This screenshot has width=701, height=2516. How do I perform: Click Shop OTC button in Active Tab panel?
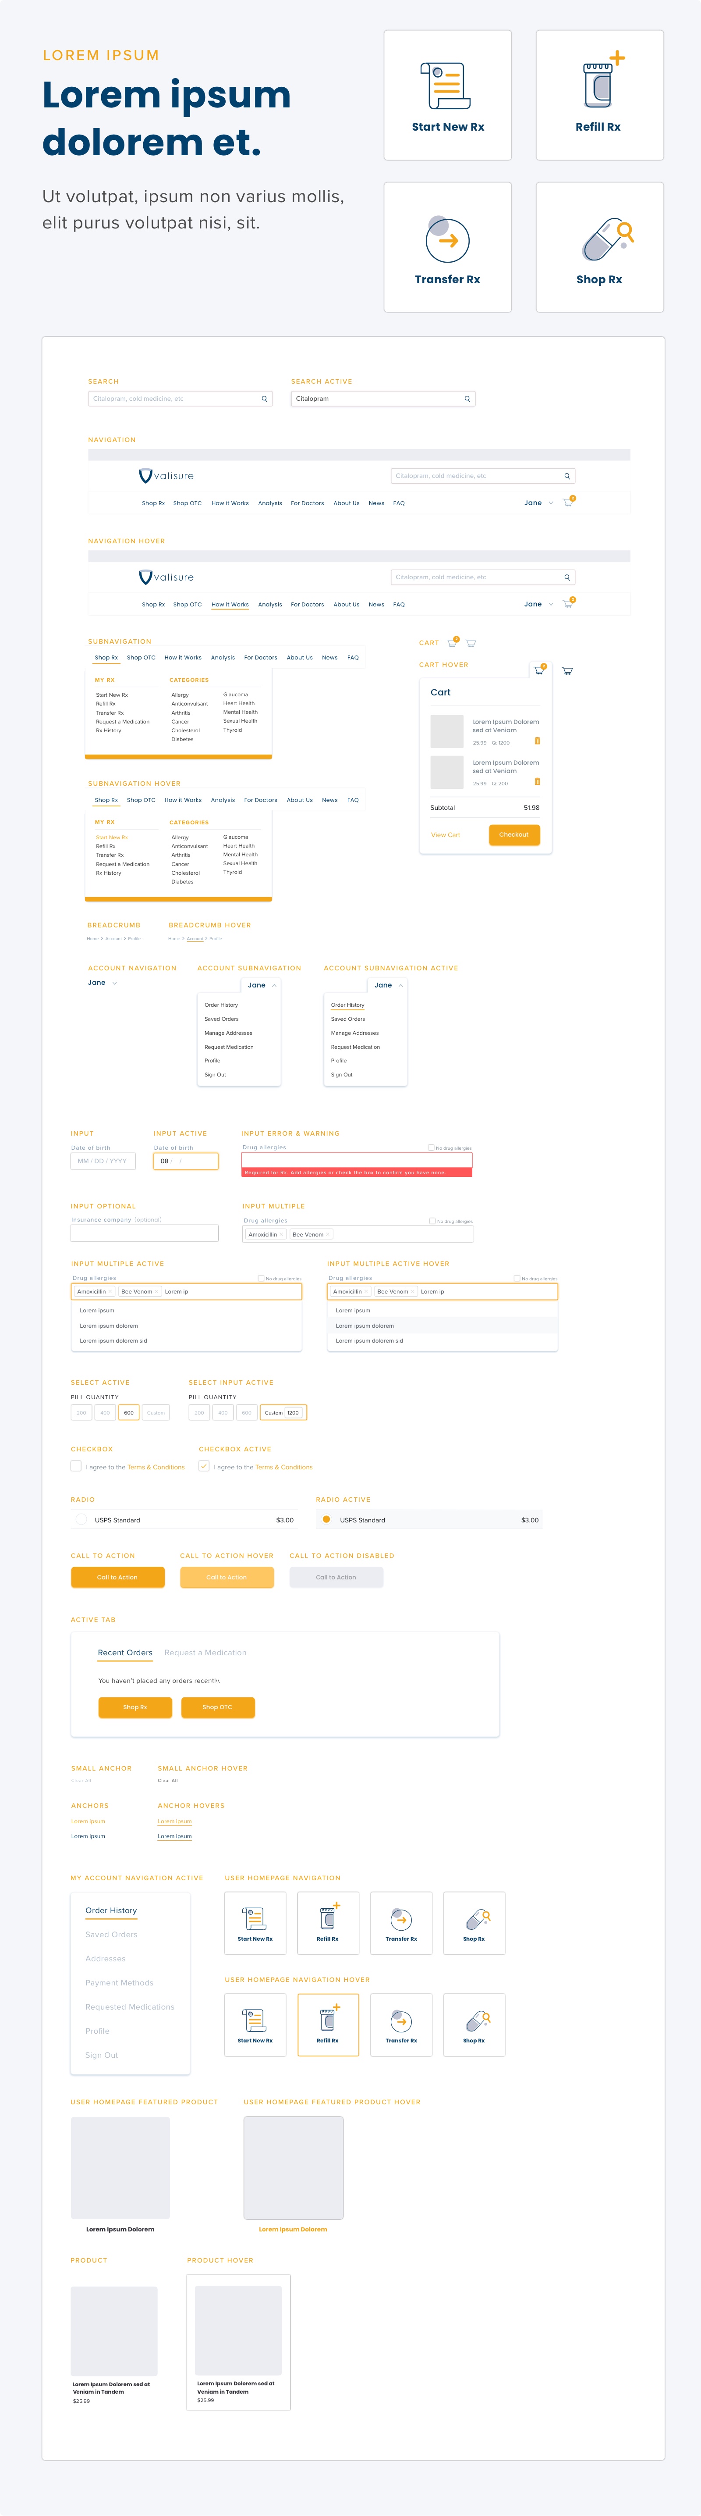217,1707
